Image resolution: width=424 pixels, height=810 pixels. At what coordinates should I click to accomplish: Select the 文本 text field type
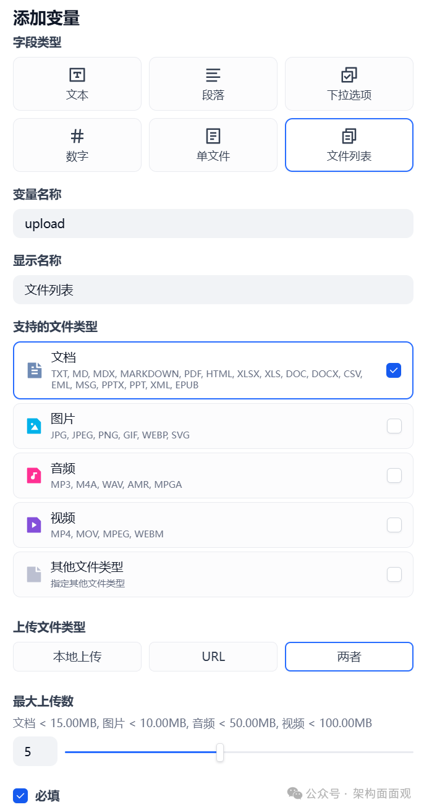pyautogui.click(x=77, y=83)
